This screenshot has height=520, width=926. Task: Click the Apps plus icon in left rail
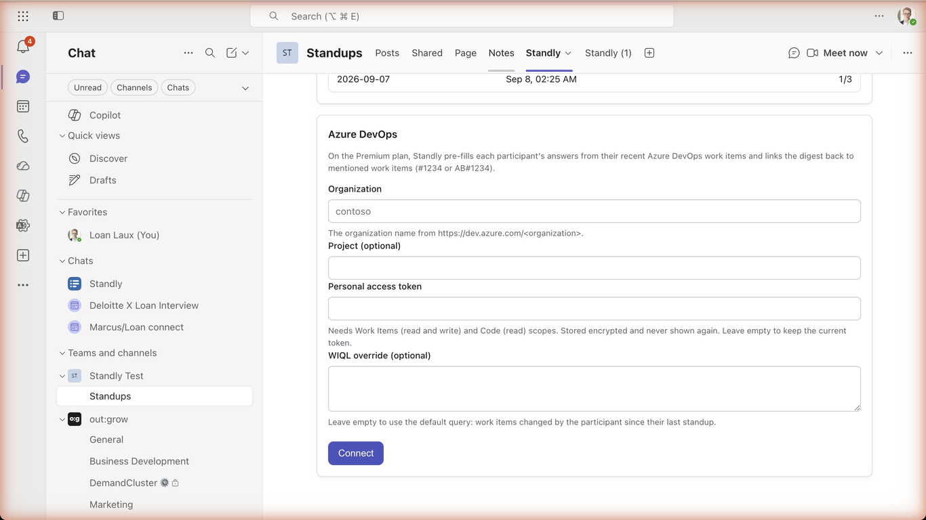click(23, 255)
